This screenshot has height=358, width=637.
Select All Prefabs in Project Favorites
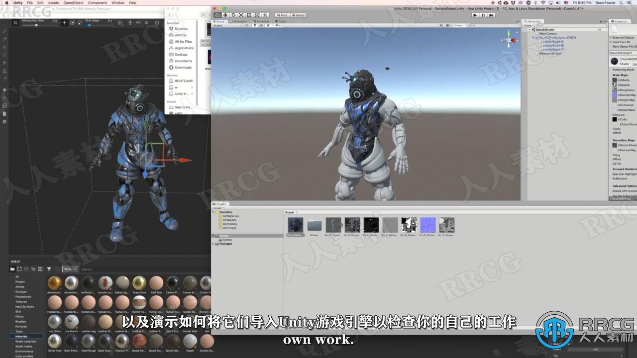(x=229, y=224)
